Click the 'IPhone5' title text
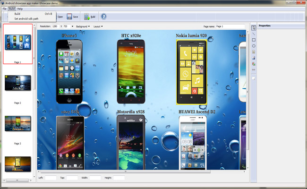 click(x=69, y=35)
